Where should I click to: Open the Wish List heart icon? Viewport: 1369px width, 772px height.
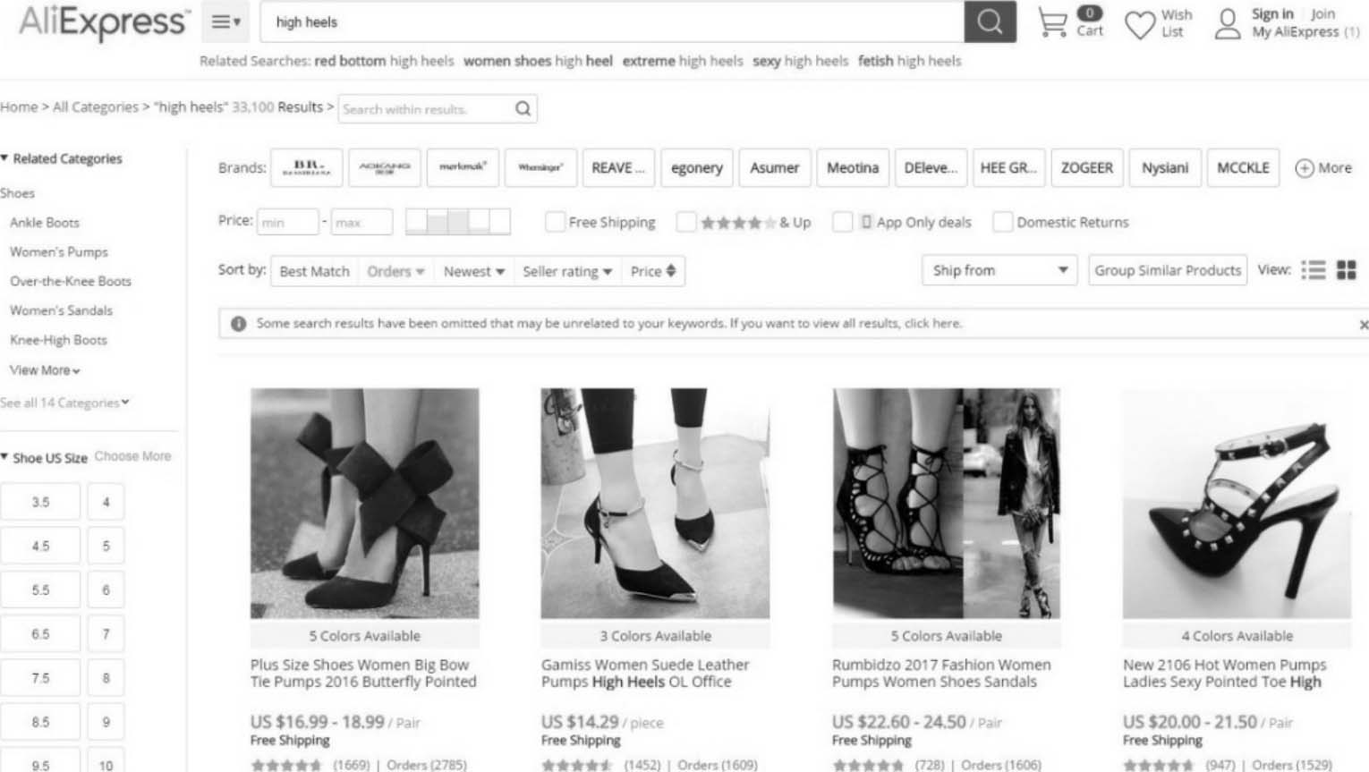tap(1139, 24)
